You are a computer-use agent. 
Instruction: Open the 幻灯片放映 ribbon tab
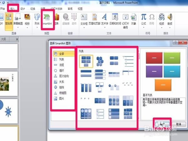[56, 9]
